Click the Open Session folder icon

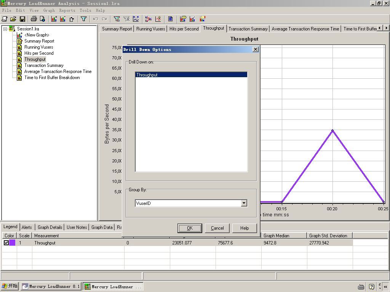[x=13, y=19]
